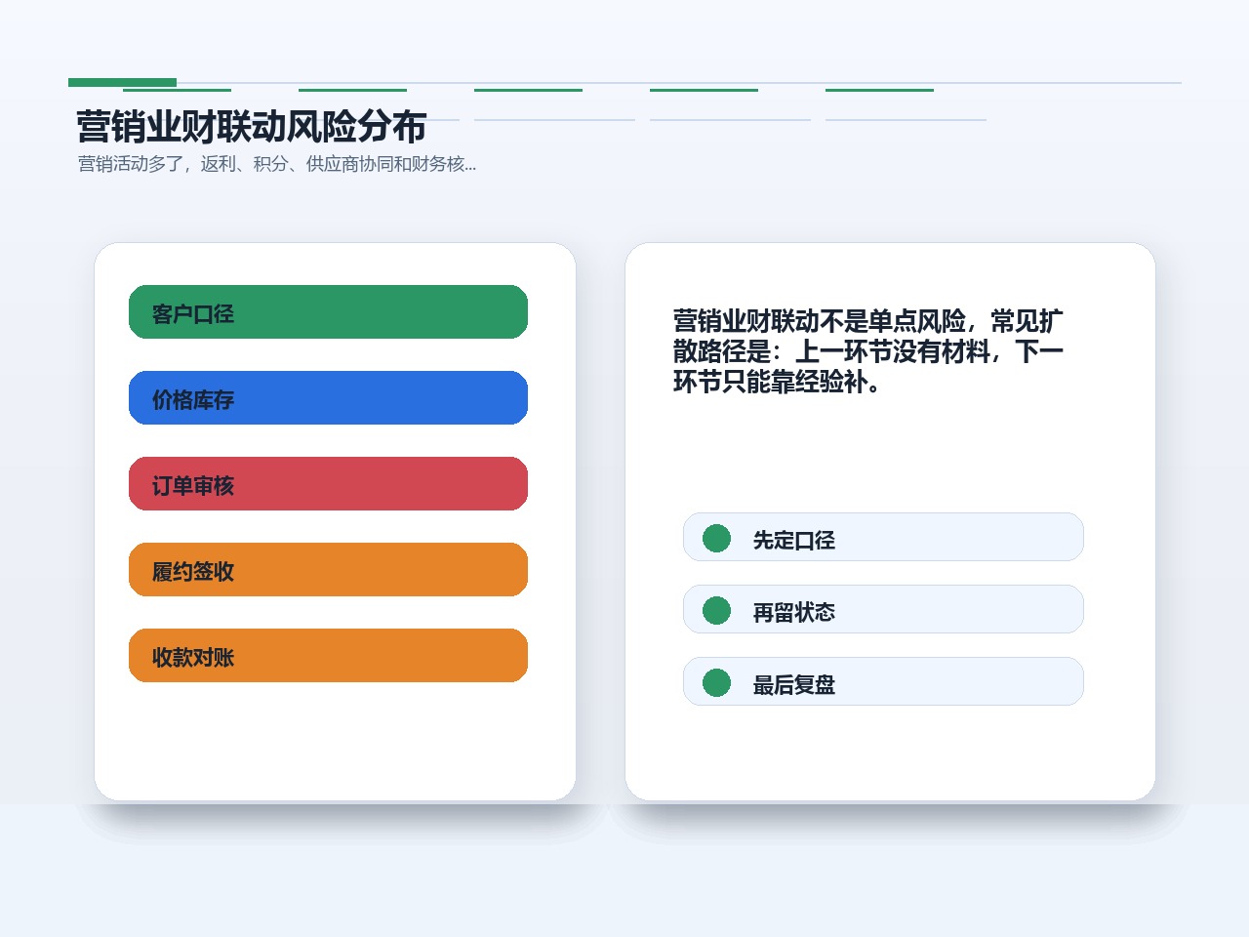
Task: Click the red 订单审核 bar
Action: (x=328, y=484)
